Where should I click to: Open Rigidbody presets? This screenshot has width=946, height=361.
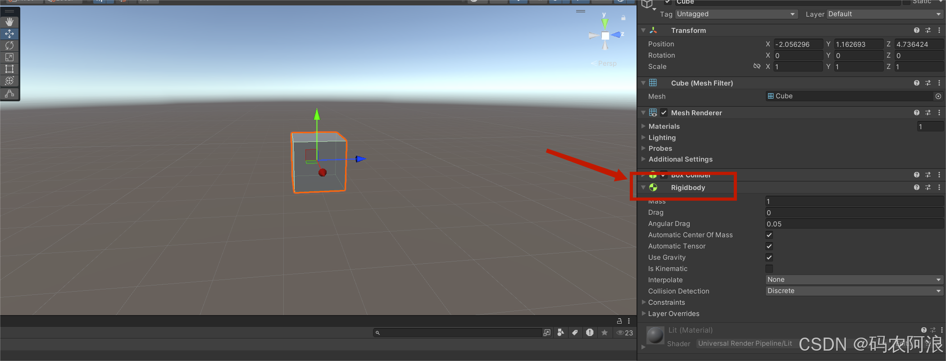(x=928, y=187)
